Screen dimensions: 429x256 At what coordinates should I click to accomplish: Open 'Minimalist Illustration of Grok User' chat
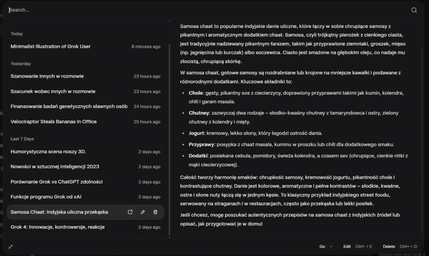(85, 46)
